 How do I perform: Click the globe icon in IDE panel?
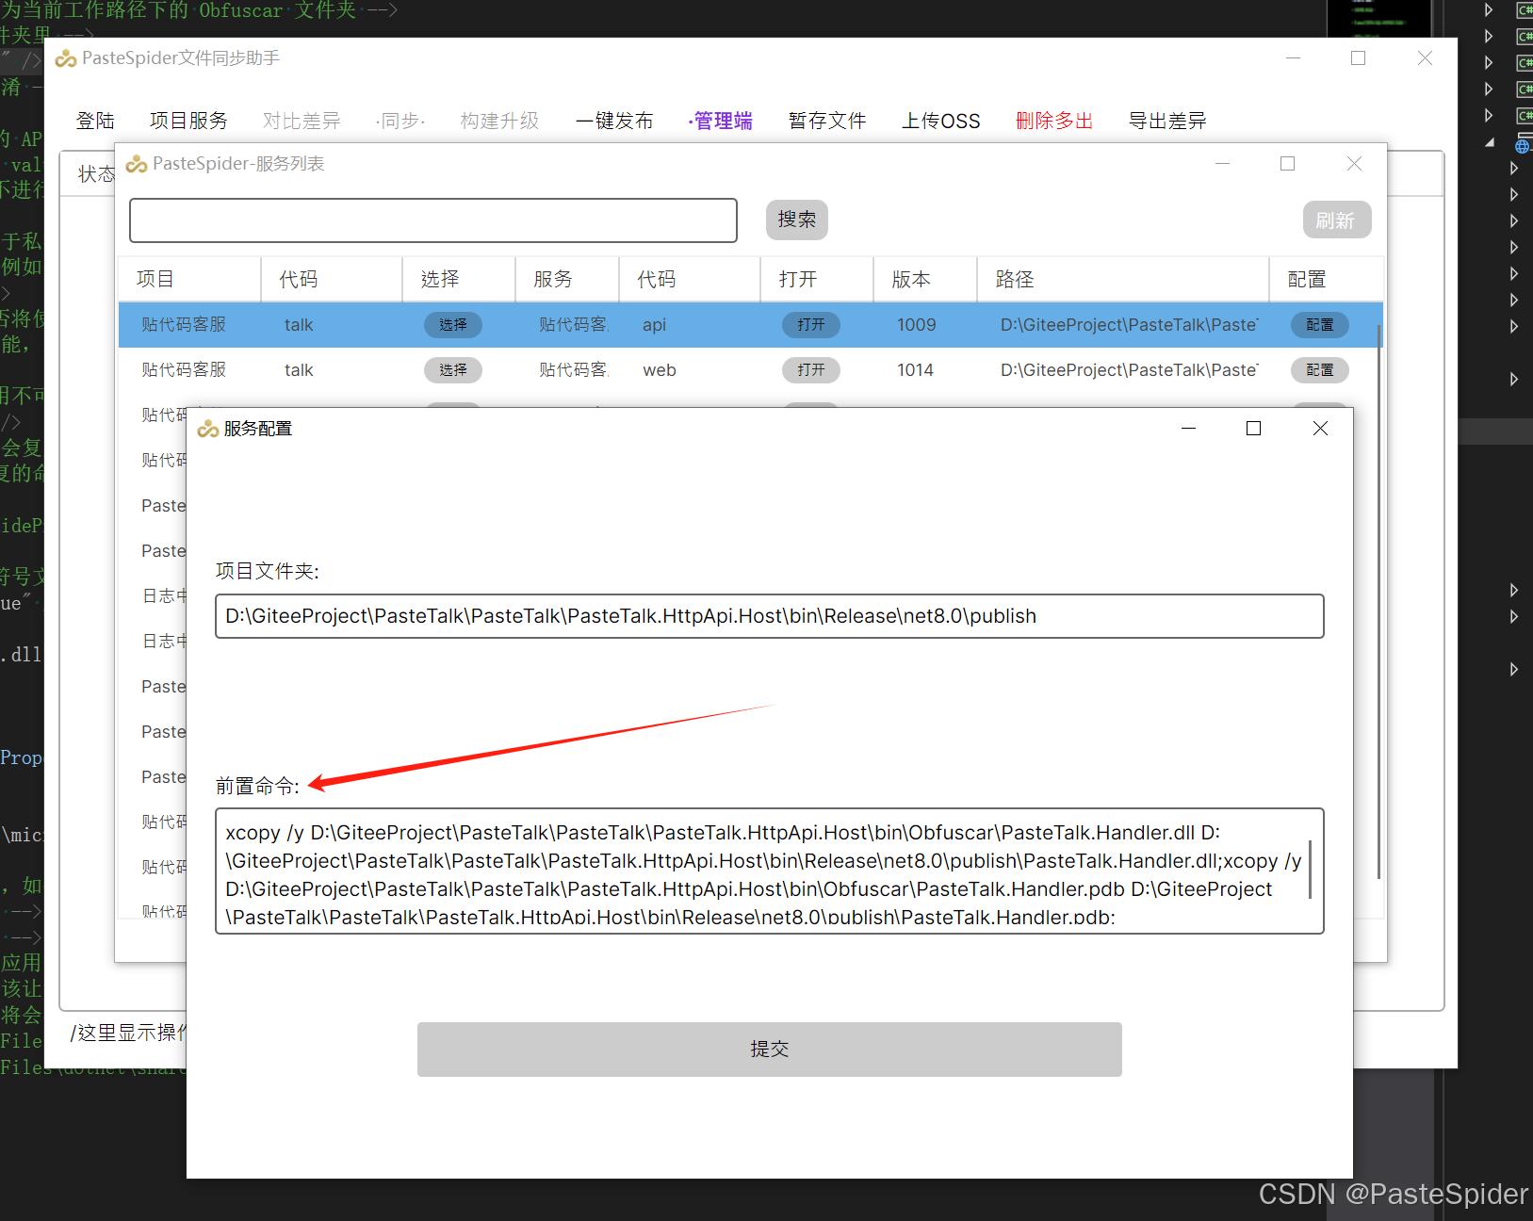tap(1523, 146)
